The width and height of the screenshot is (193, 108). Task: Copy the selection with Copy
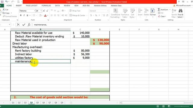6,13
